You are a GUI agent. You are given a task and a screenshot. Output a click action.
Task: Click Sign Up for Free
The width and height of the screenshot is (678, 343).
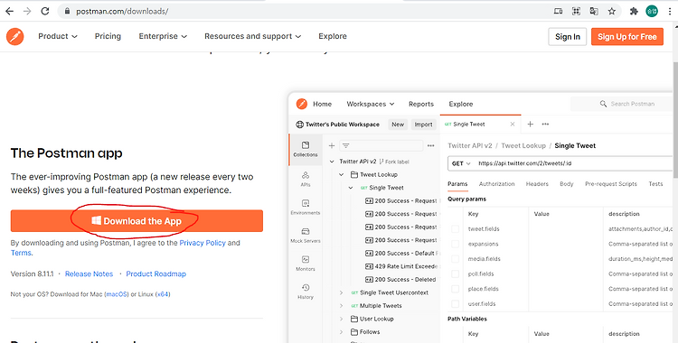tap(627, 37)
